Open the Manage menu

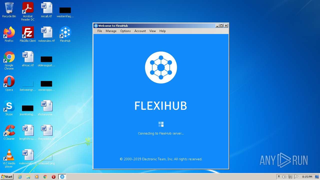(x=111, y=31)
